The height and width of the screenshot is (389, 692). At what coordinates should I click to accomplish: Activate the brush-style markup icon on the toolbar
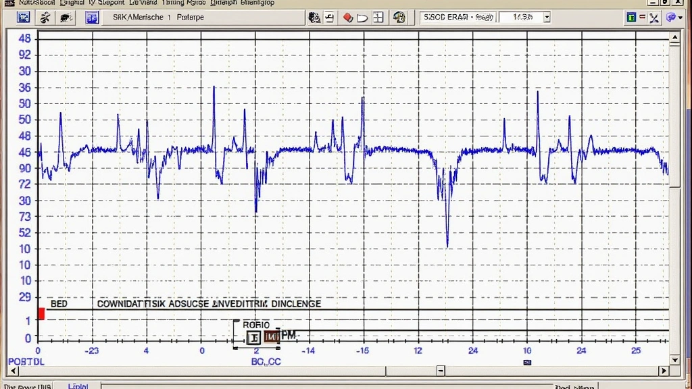66,17
